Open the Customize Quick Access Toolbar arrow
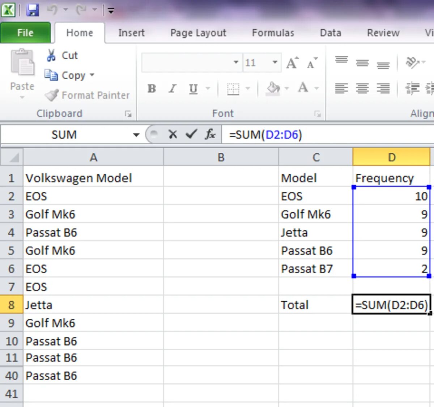Viewport: 434px width, 407px height. coord(111,11)
